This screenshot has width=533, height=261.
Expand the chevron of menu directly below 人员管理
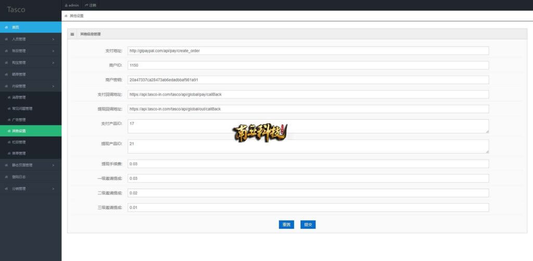tap(53, 51)
